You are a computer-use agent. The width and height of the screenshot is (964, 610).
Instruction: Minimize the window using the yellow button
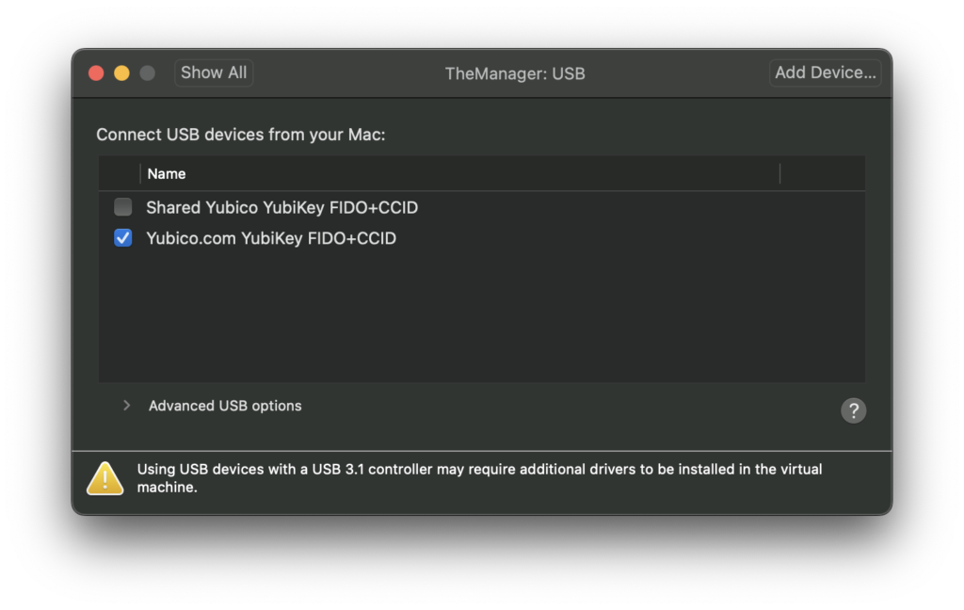click(121, 73)
